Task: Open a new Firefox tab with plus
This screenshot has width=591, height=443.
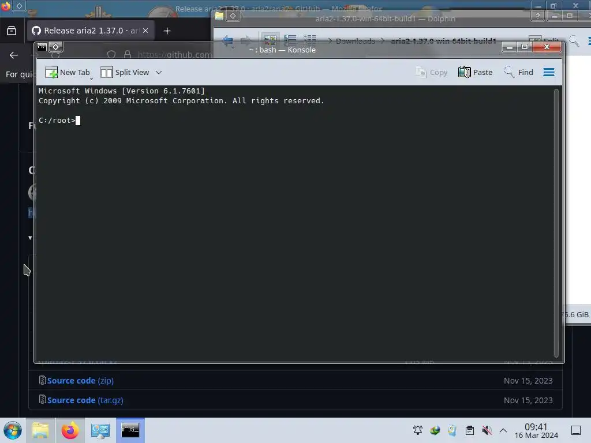Action: pyautogui.click(x=167, y=31)
